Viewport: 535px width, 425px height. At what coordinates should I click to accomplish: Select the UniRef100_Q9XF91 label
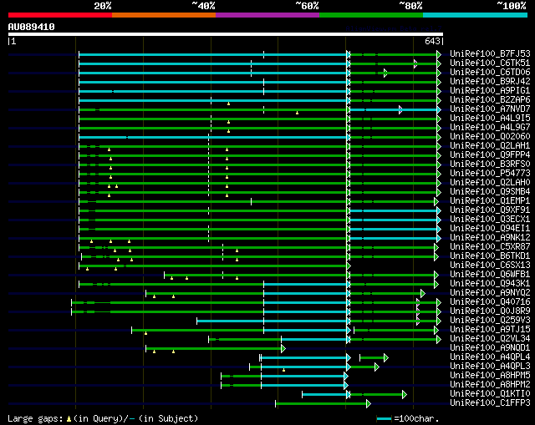490,210
